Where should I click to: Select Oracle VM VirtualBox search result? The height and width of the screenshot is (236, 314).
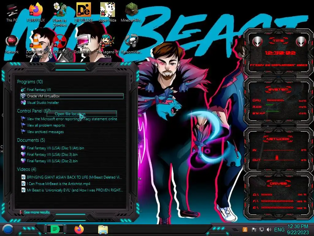pos(72,96)
